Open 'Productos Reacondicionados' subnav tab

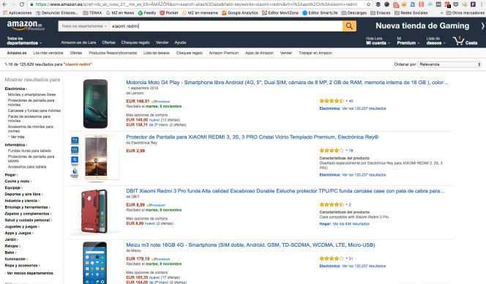pos(113,53)
